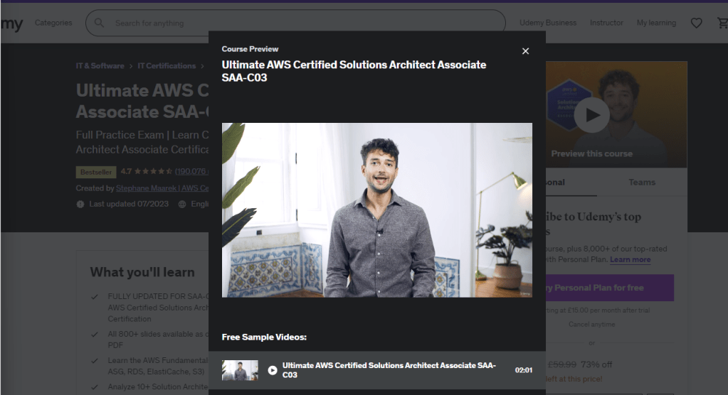Go to Udemy Business
728x395 pixels.
pos(548,23)
